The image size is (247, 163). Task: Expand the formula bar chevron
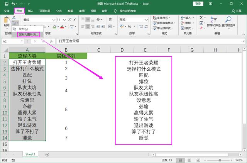pos(244,41)
